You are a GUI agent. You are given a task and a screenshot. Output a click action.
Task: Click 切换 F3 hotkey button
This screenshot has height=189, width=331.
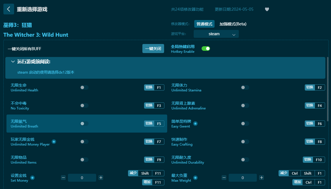coord(154,106)
